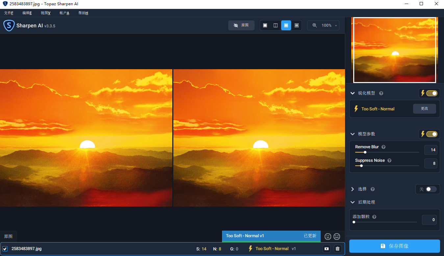Expand the 选择 section

pos(353,189)
